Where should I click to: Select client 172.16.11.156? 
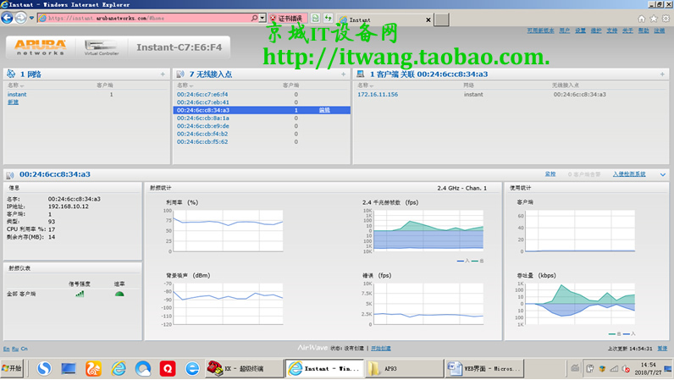378,94
